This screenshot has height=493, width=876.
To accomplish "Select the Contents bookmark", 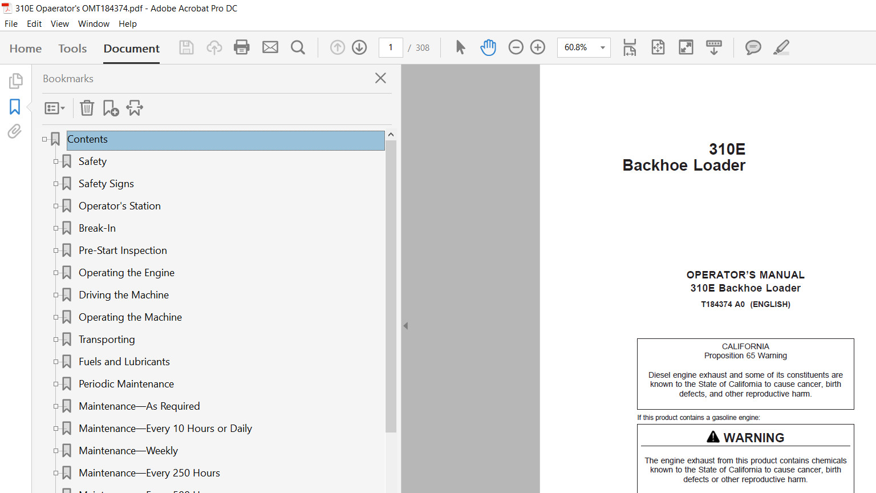I will tap(226, 140).
